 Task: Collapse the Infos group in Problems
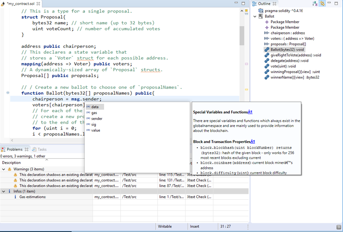pyautogui.click(x=4, y=191)
